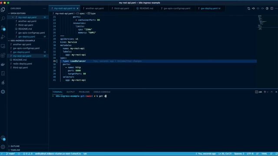Image resolution: width=278 pixels, height=156 pixels.
Task: Expand the Outline section
Action: click(x=14, y=146)
